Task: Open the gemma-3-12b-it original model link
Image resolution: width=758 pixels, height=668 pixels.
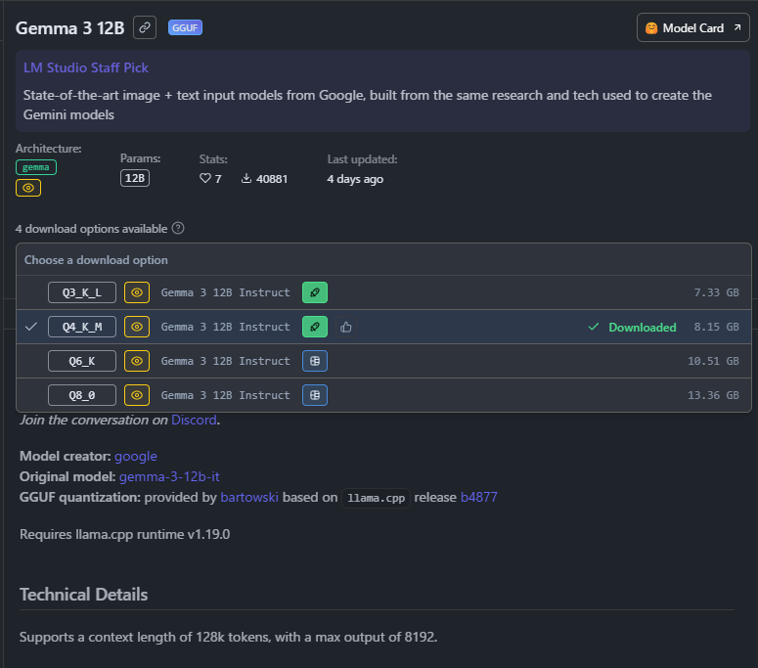Action: coord(169,476)
